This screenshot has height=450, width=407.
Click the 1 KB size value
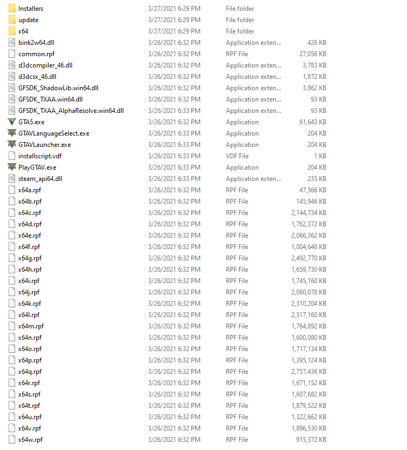[321, 156]
